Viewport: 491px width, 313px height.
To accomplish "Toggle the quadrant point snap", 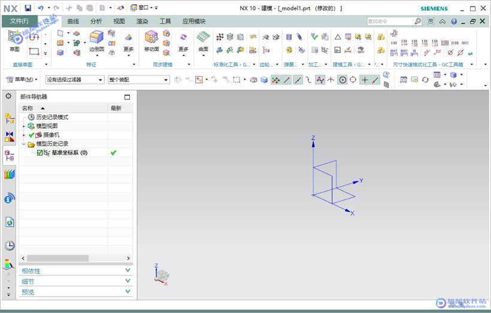I will click(353, 80).
